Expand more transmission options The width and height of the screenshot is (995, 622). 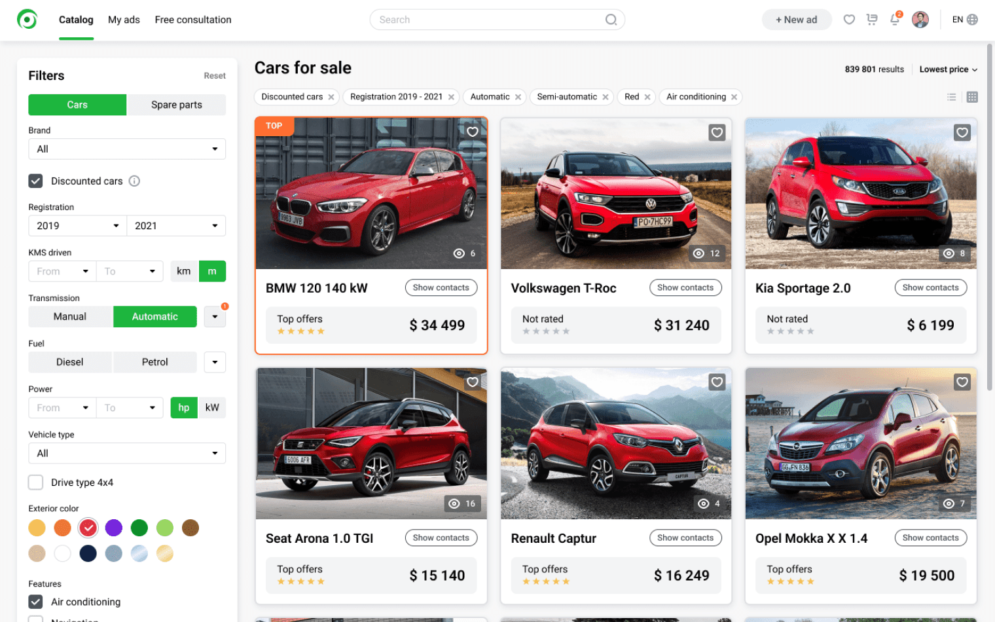[x=215, y=317]
